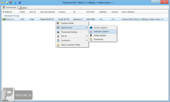This screenshot has height=102, width=170.
Task: Click the Victim user ID cell
Action: (32, 19)
